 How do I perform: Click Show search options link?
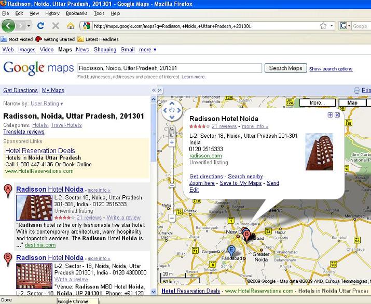click(331, 69)
